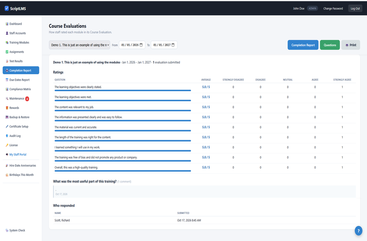Image resolution: width=367 pixels, height=241 pixels.
Task: Click the Assignments green check icon
Action: (x=7, y=52)
